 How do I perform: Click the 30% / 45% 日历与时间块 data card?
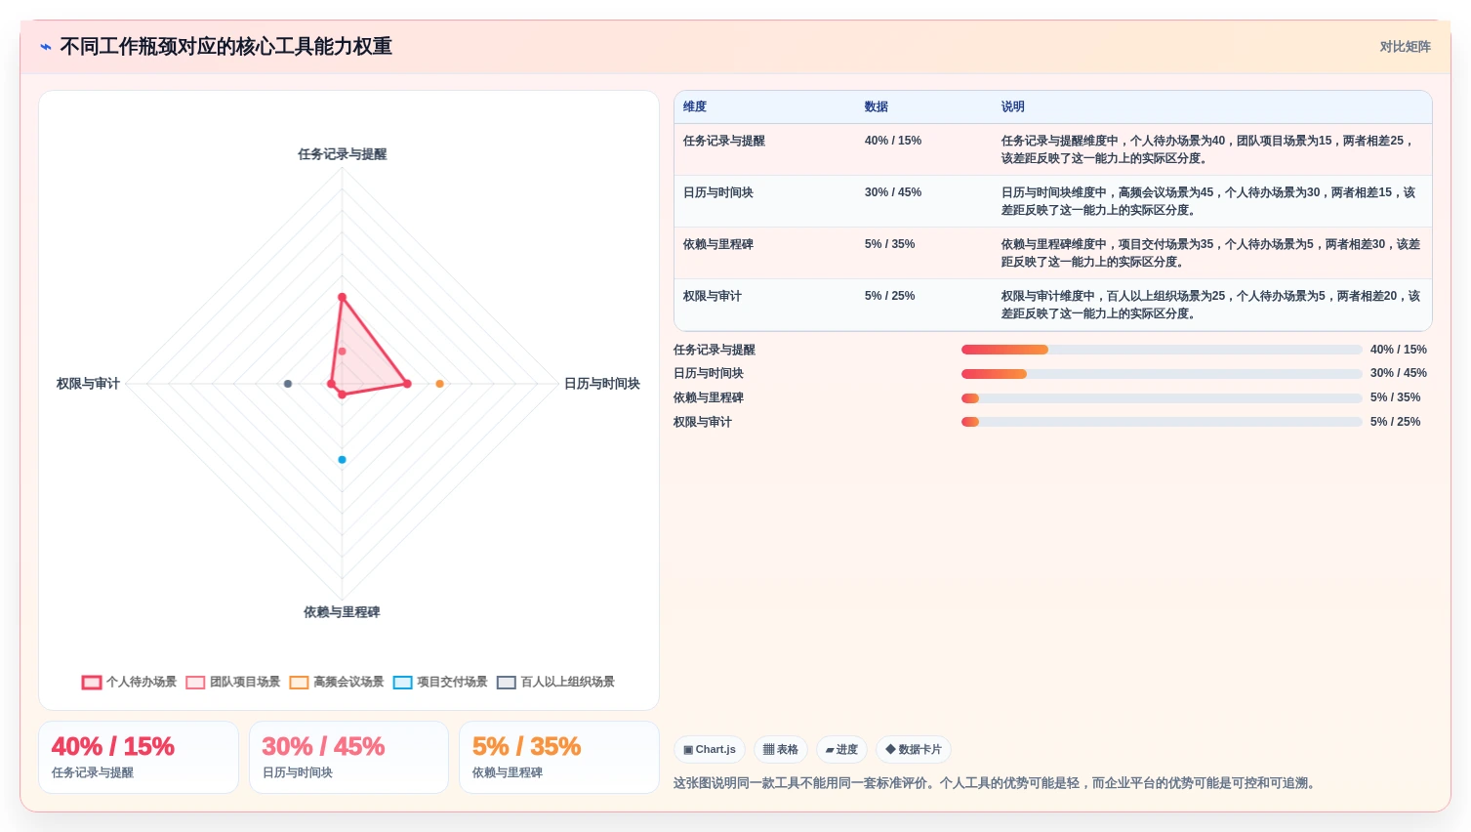[x=348, y=758]
